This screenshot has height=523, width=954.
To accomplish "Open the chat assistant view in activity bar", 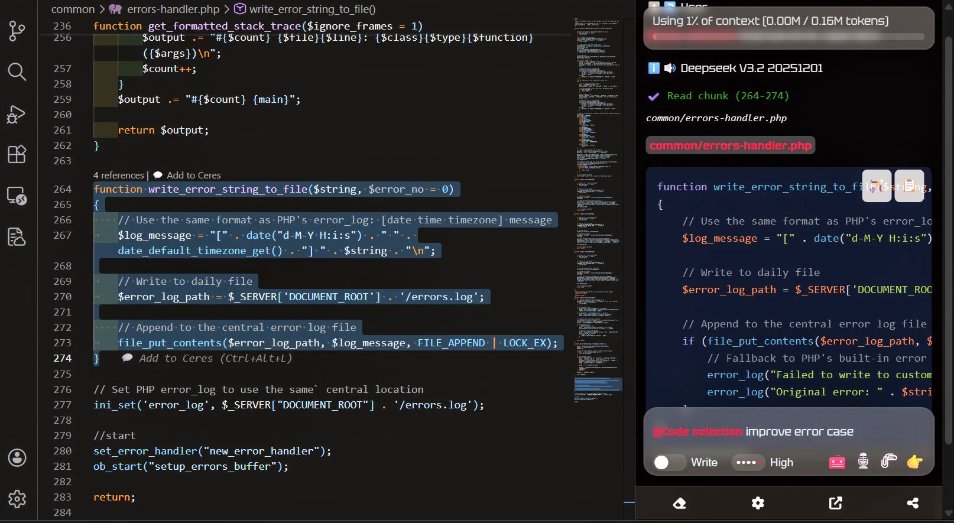I will [17, 236].
